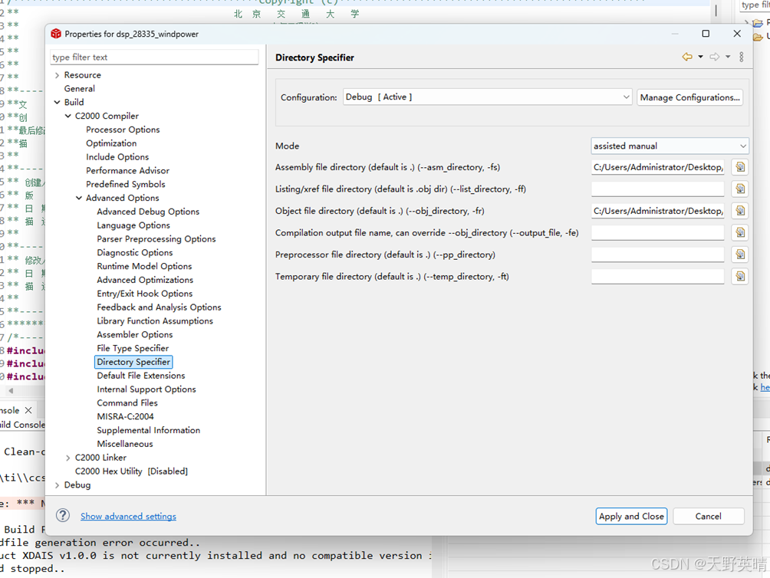This screenshot has width=770, height=578.
Task: Collapse the C2000 Compiler node
Action: [67, 116]
